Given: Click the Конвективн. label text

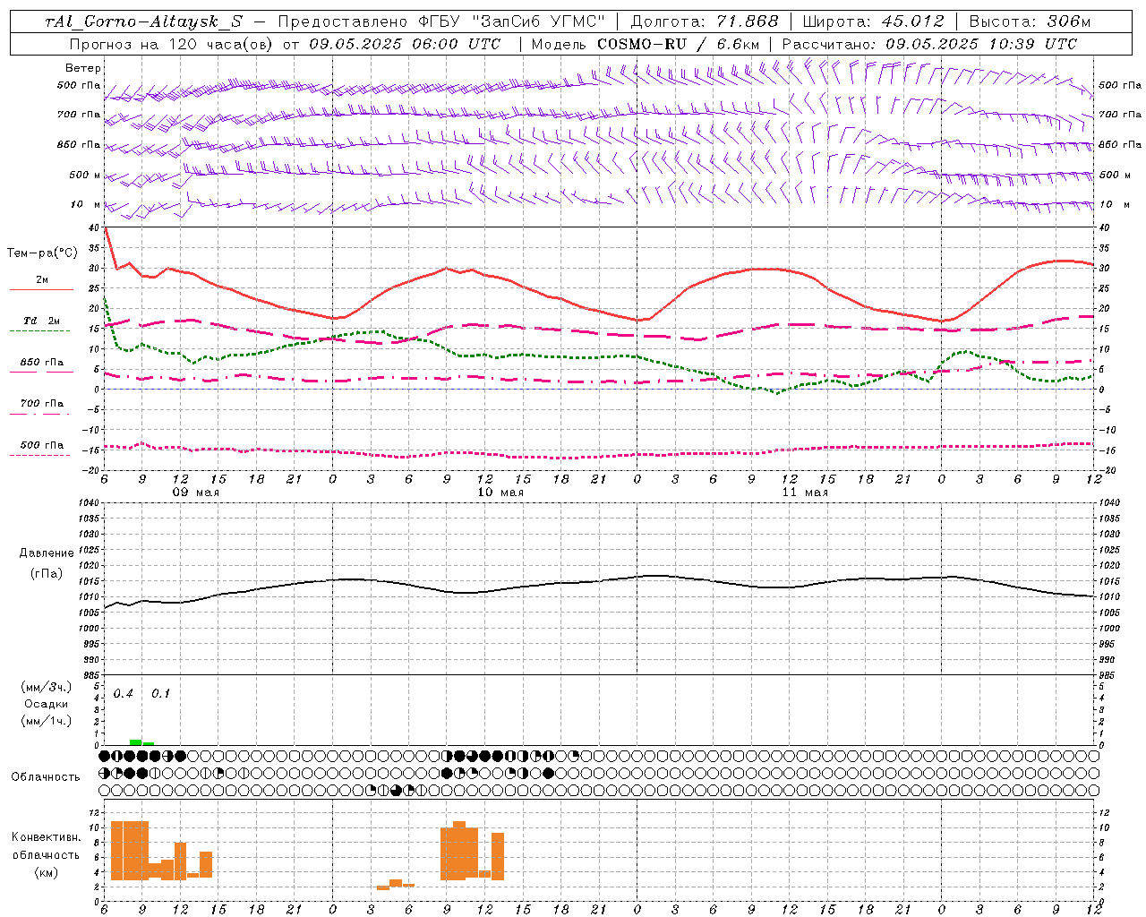Looking at the screenshot, I should tap(47, 837).
